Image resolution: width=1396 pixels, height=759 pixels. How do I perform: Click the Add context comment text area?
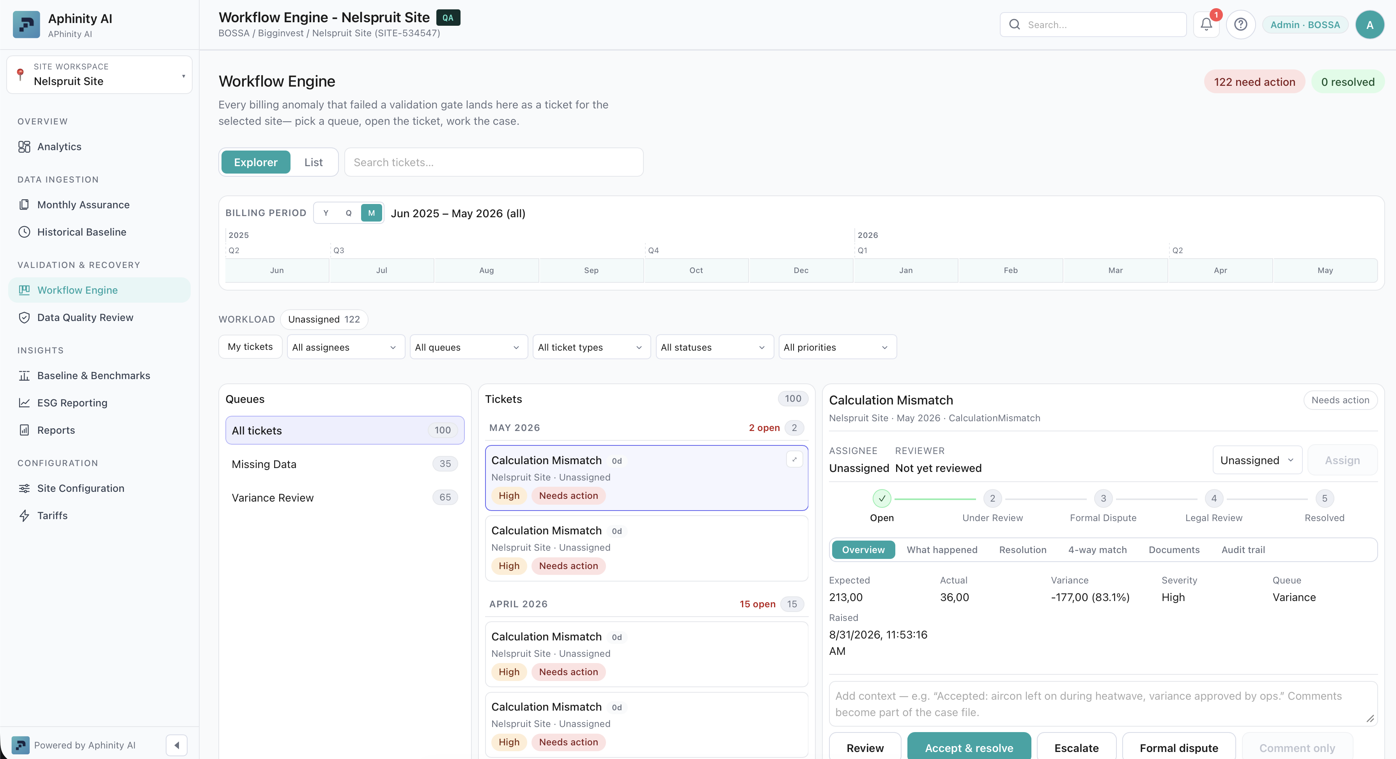tap(1103, 704)
